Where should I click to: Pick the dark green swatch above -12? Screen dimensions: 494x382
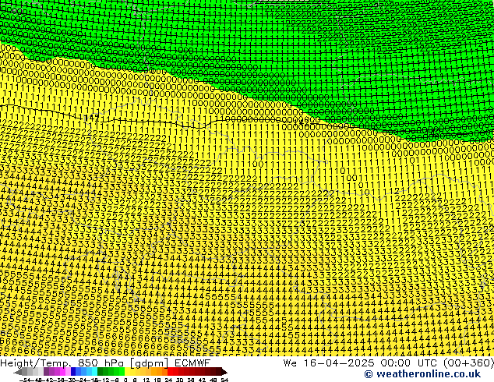(x=100, y=372)
